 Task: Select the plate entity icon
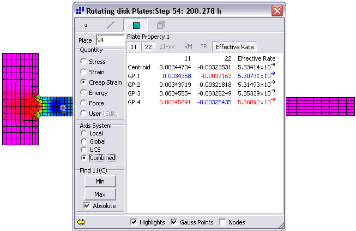click(136, 25)
